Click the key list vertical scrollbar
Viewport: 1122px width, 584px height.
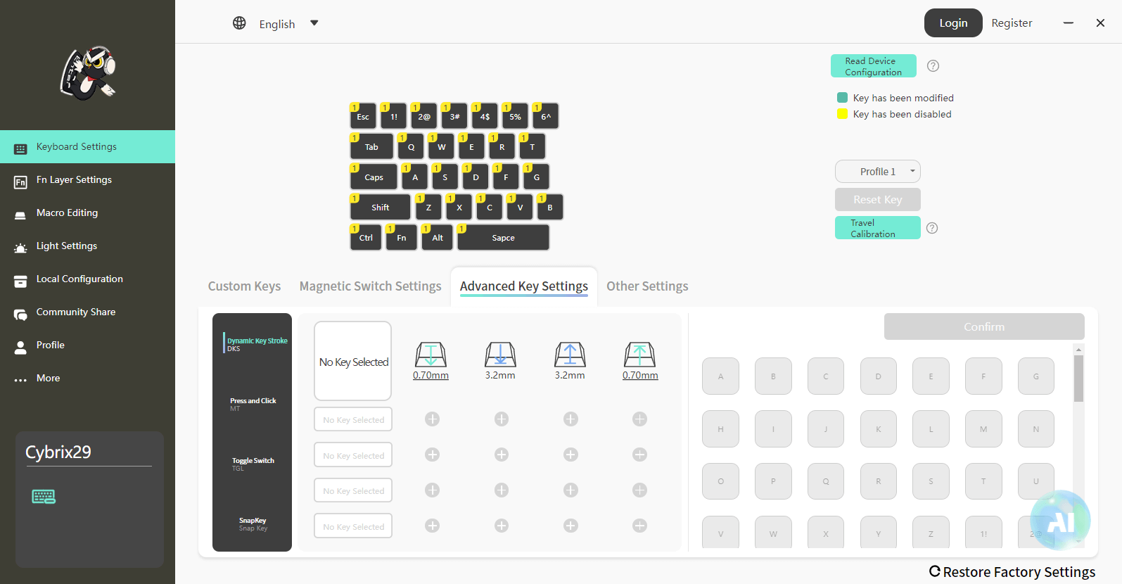point(1078,380)
